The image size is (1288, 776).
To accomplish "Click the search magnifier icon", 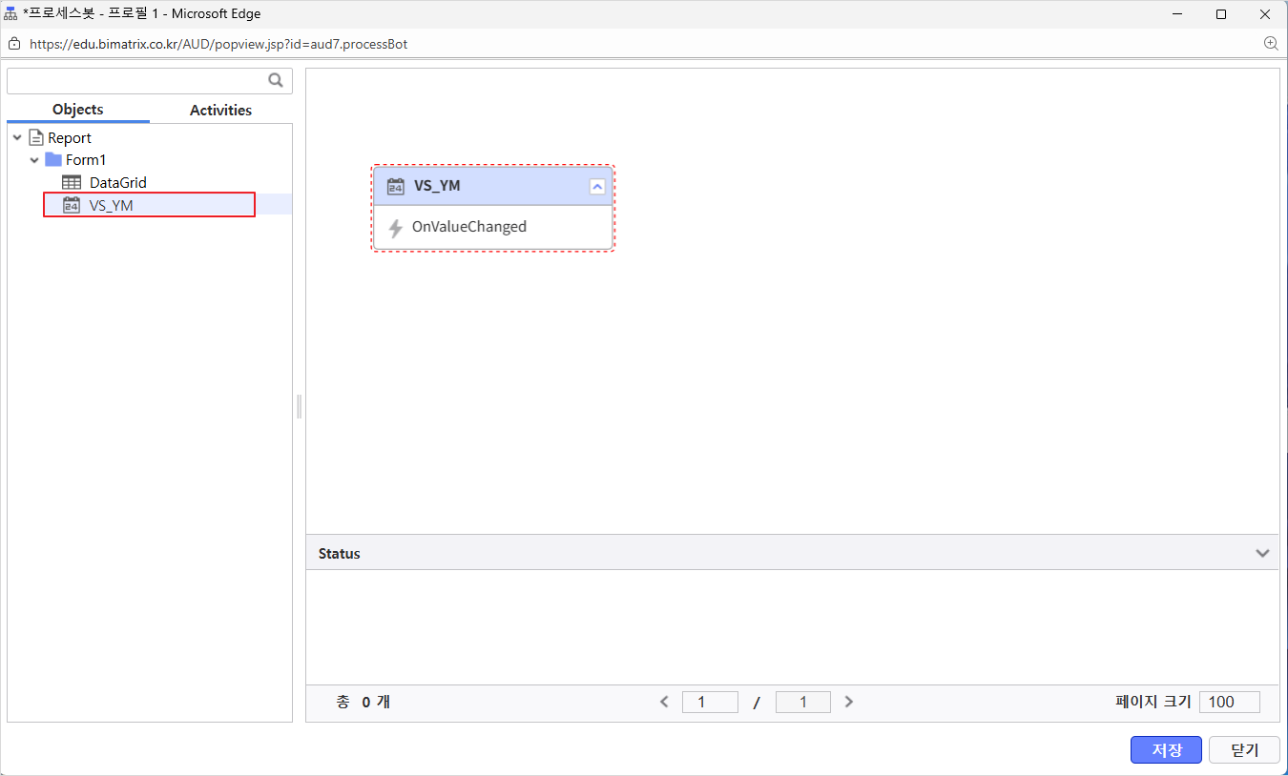I will pos(276,81).
